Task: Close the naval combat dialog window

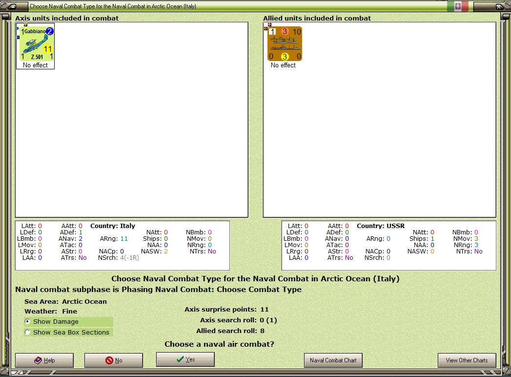Action: (499, 6)
